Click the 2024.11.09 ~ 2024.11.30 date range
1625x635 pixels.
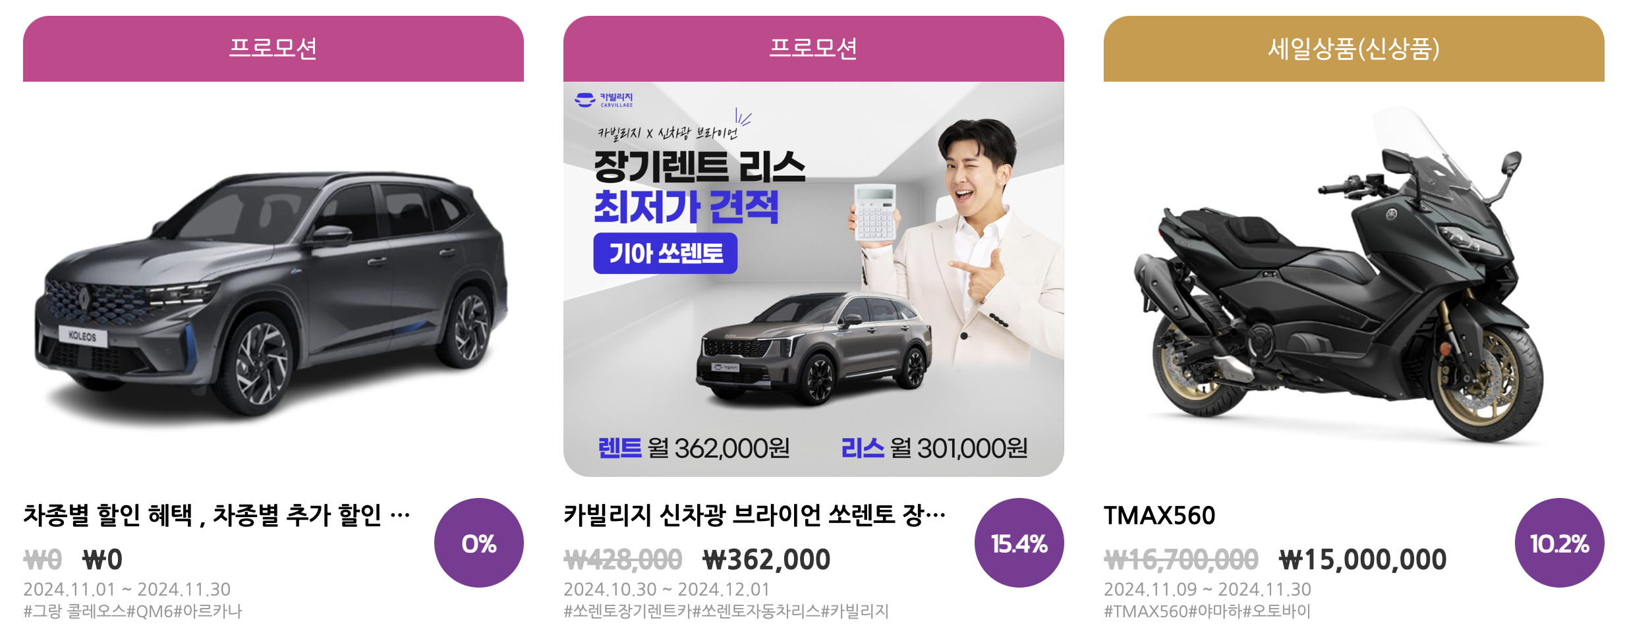[1207, 589]
